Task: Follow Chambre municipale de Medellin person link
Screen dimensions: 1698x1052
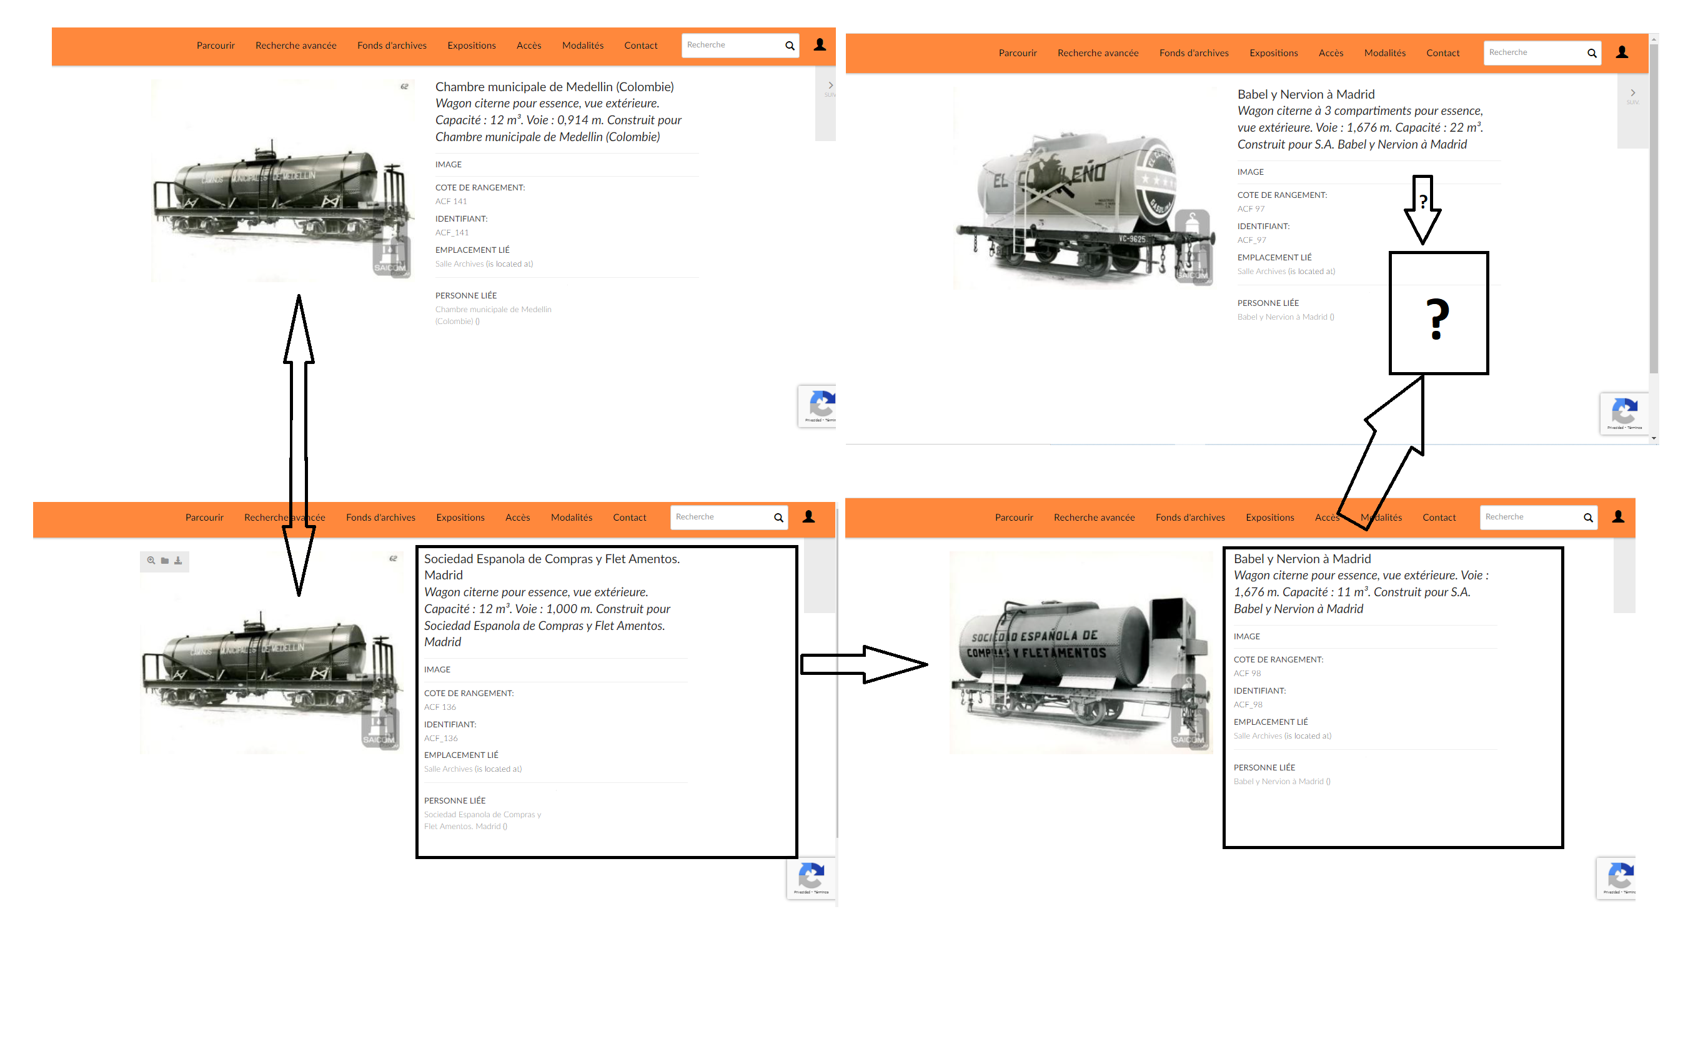Action: [x=493, y=316]
